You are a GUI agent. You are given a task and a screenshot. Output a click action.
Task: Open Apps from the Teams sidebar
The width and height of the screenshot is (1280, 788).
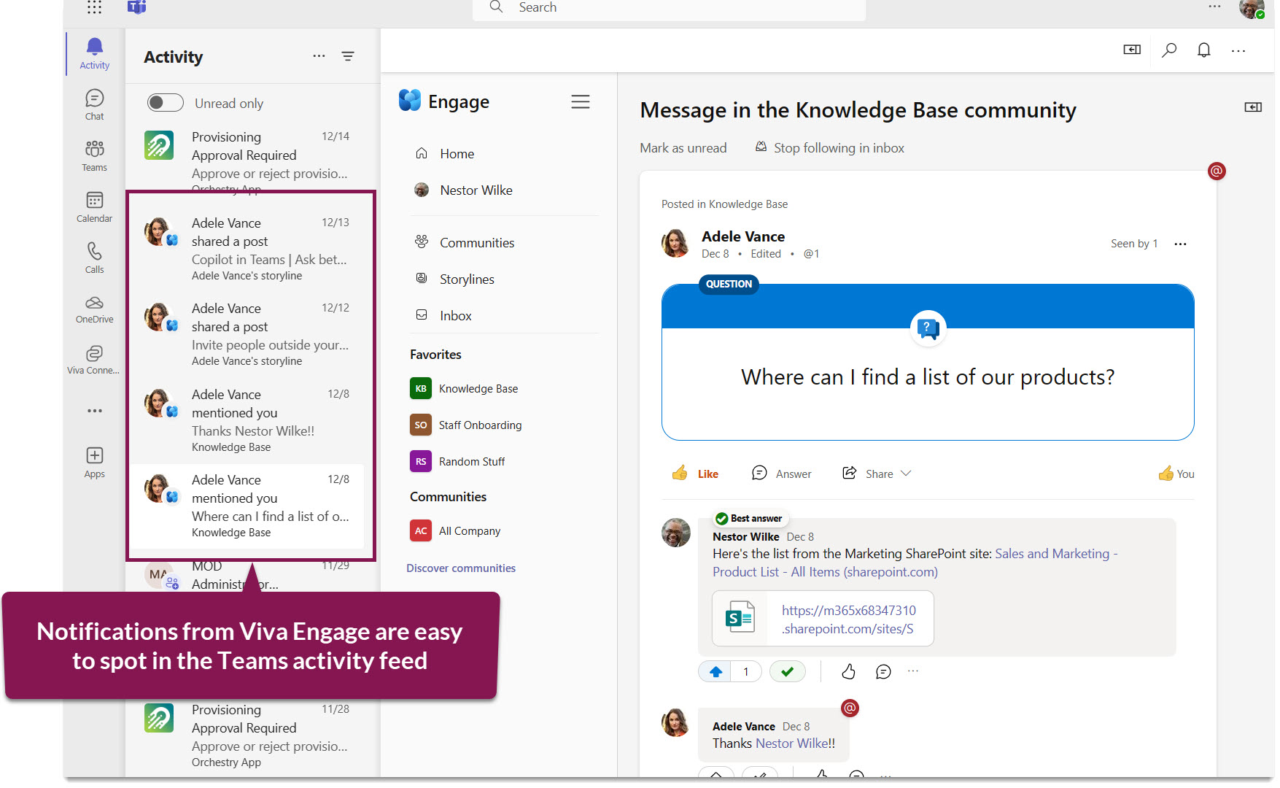coord(93,460)
